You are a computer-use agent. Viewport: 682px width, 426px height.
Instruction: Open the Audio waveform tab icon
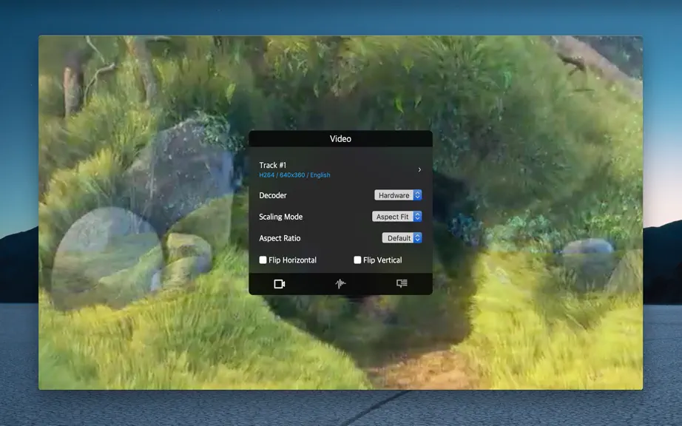[x=340, y=284]
